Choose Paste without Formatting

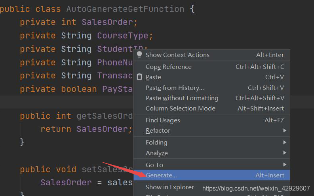(212, 98)
